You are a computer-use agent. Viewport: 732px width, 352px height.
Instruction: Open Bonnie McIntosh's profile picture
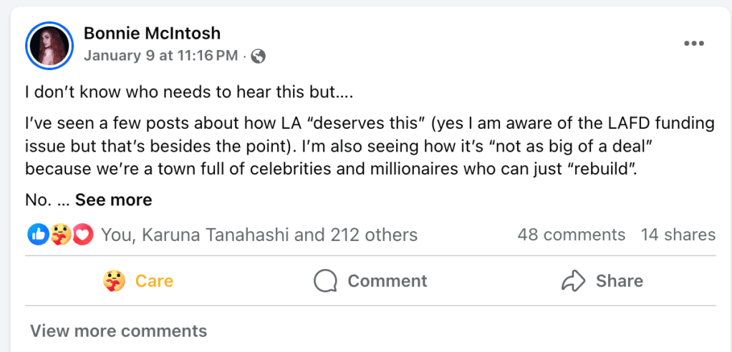49,46
